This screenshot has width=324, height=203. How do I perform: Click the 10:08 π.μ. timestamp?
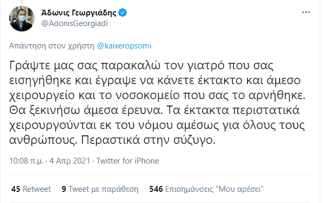tap(26, 161)
